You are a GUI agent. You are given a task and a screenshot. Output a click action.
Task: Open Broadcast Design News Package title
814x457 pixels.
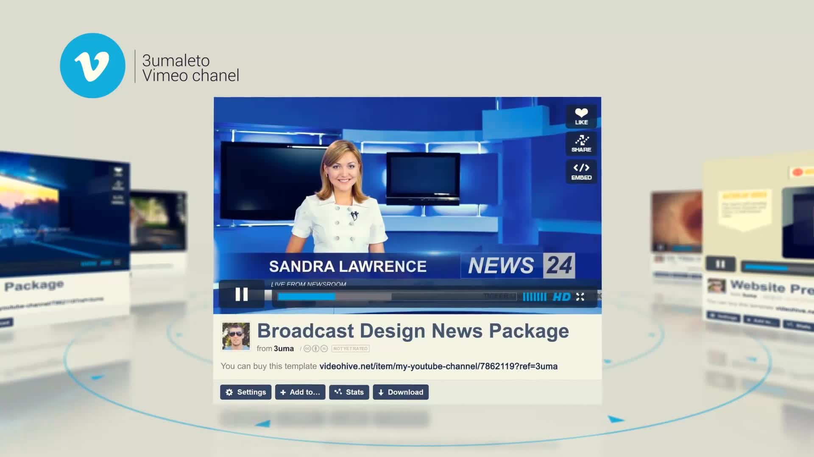pos(413,331)
